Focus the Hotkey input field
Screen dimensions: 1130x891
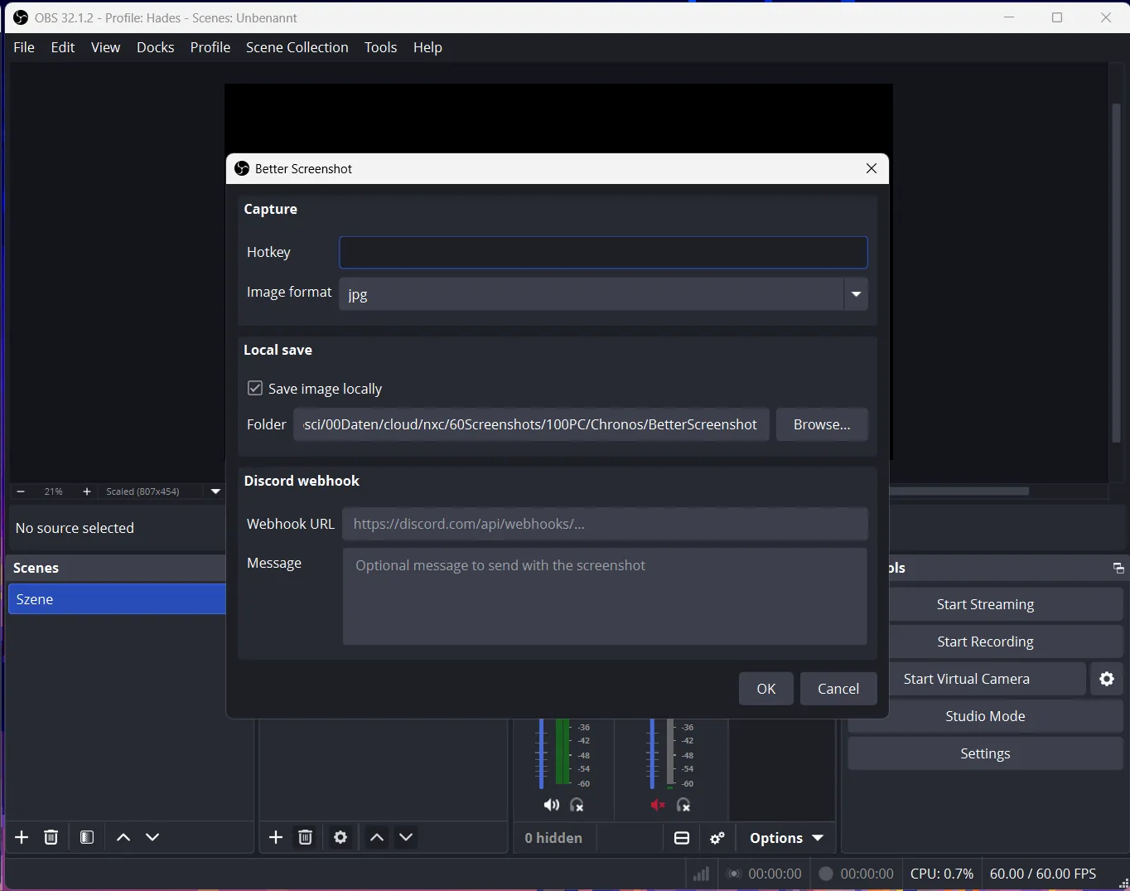pos(603,252)
